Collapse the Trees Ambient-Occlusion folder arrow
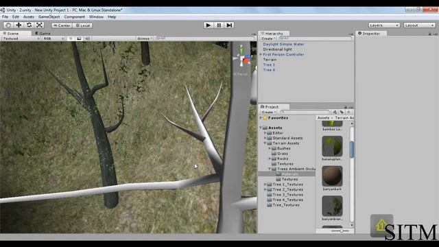This screenshot has width=439, height=247. tap(270, 169)
